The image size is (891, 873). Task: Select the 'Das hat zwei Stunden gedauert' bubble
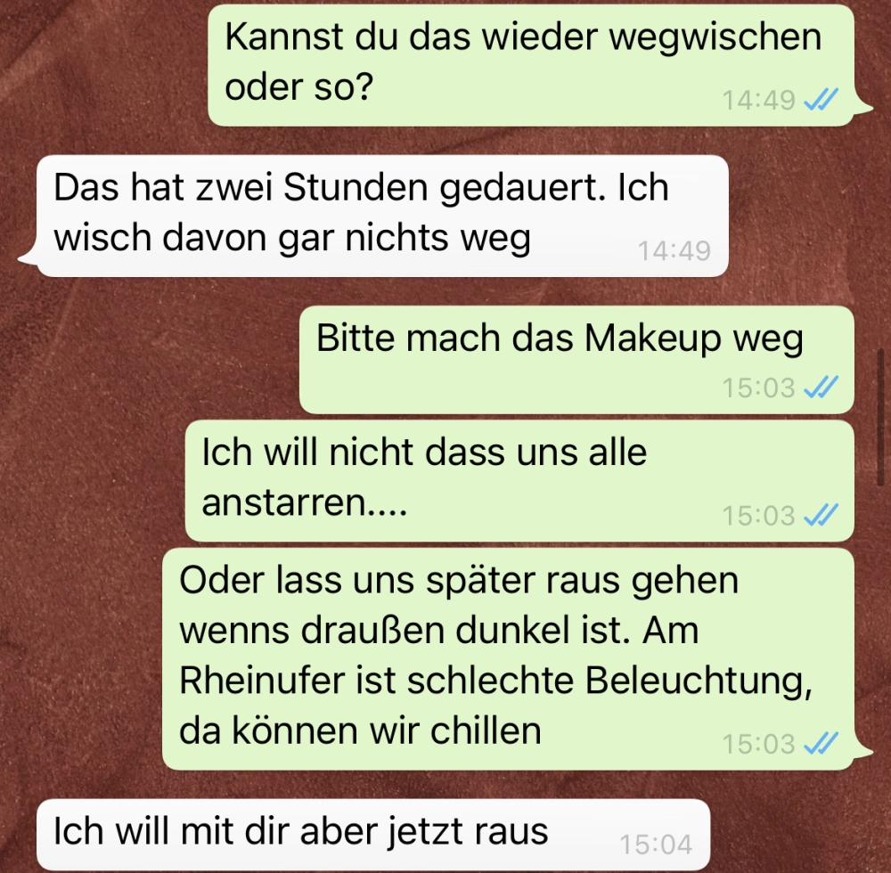382,216
